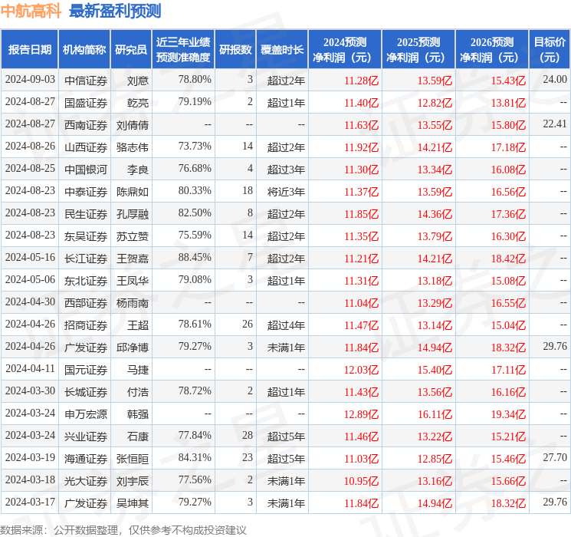Image resolution: width=571 pixels, height=537 pixels.
Task: Click analyst name 吴坤其
Action: (132, 503)
